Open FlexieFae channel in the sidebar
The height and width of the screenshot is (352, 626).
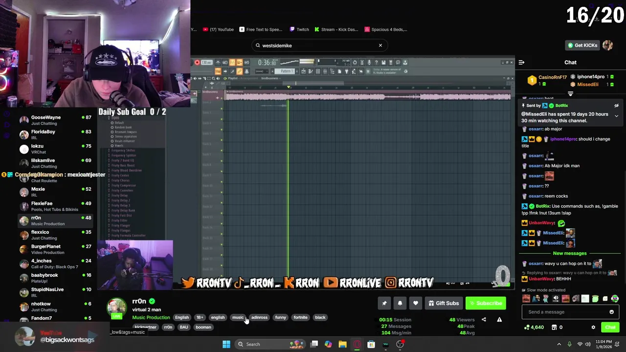[x=55, y=206]
